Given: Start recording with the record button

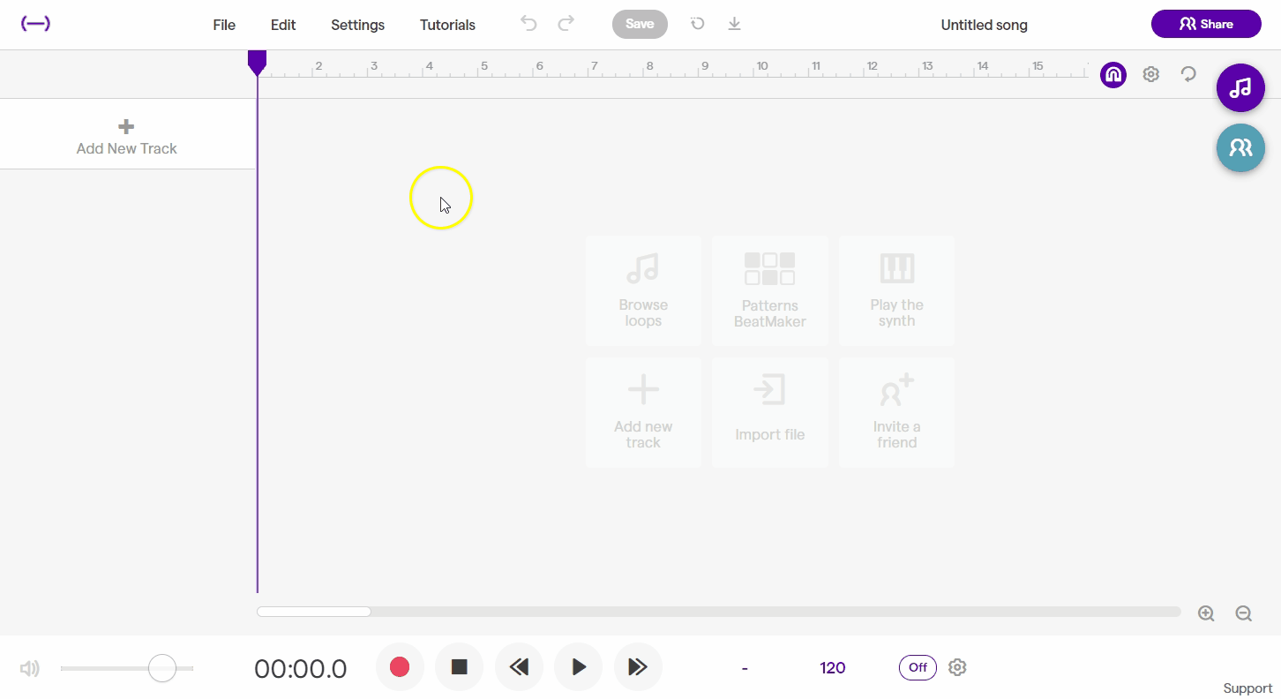Looking at the screenshot, I should [400, 667].
